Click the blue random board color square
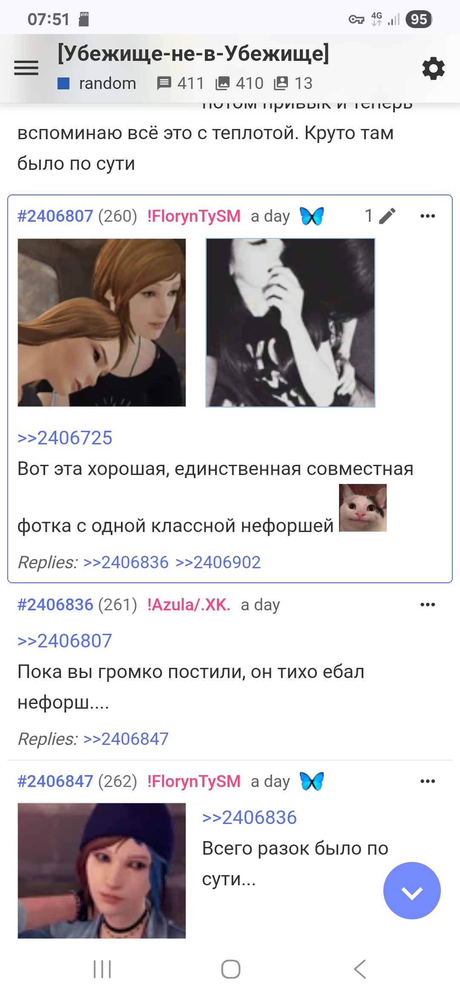Viewport: 460px width, 996px height. 63,83
